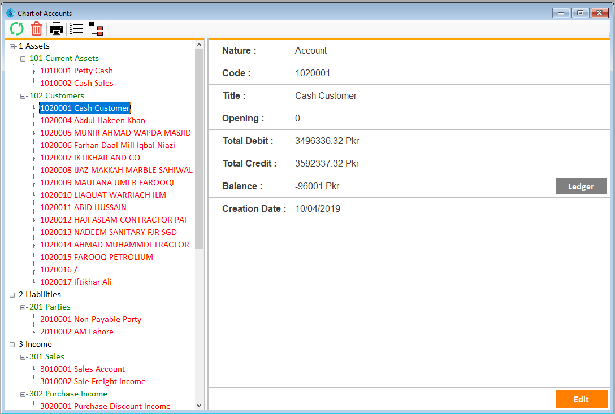Select 1010001 Petty Cash account
The image size is (615, 414).
click(76, 71)
